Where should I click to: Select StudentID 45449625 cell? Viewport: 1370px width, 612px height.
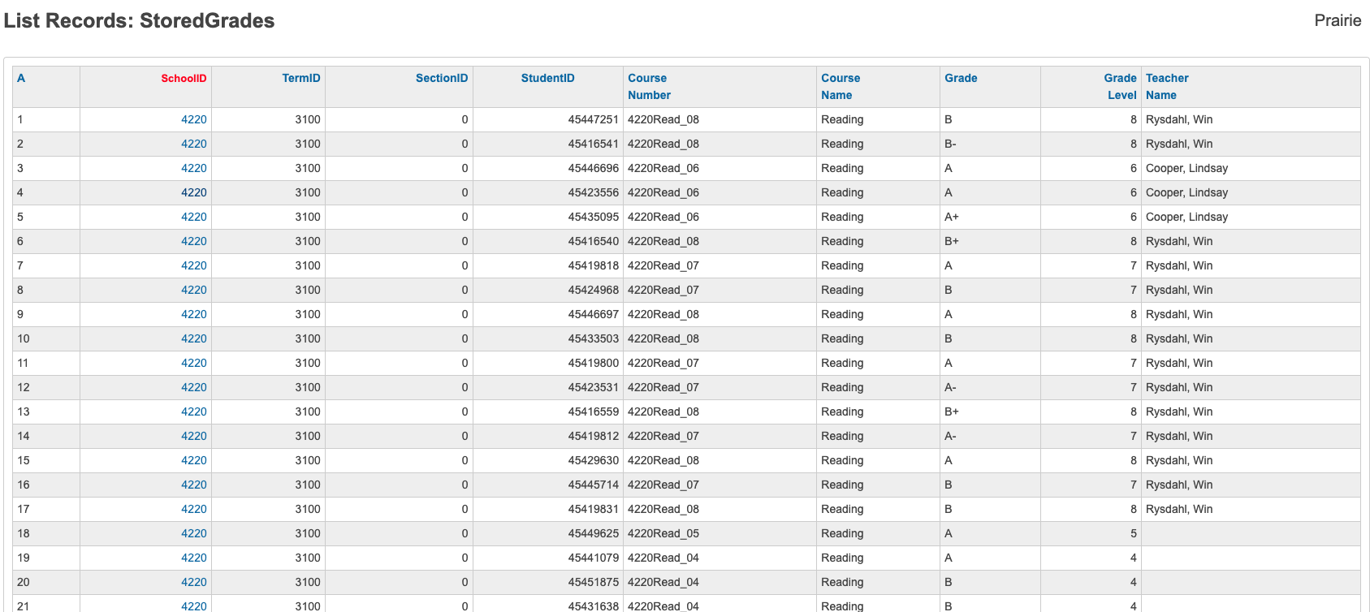click(548, 533)
